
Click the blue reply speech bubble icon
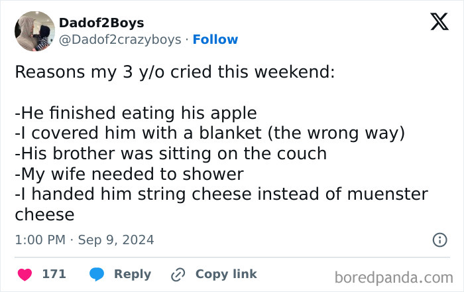[96, 274]
